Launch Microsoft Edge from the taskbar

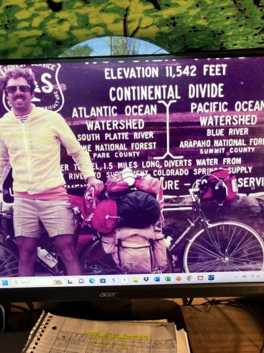click(x=92, y=280)
